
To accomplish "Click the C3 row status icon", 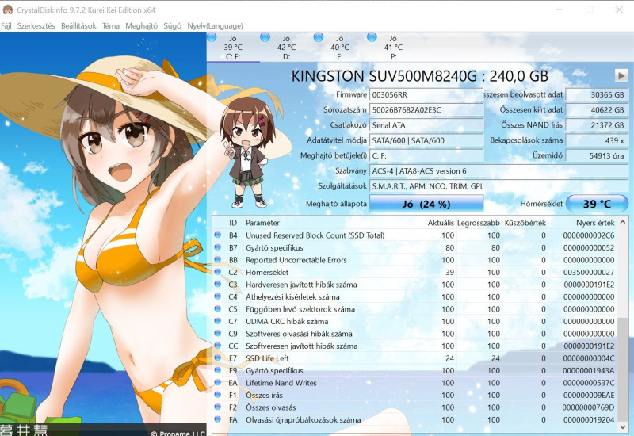I will (x=217, y=284).
